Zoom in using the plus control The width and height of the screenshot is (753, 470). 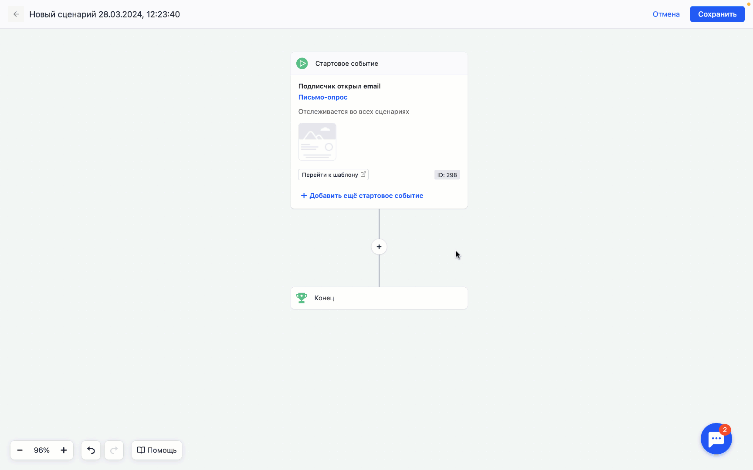[64, 450]
